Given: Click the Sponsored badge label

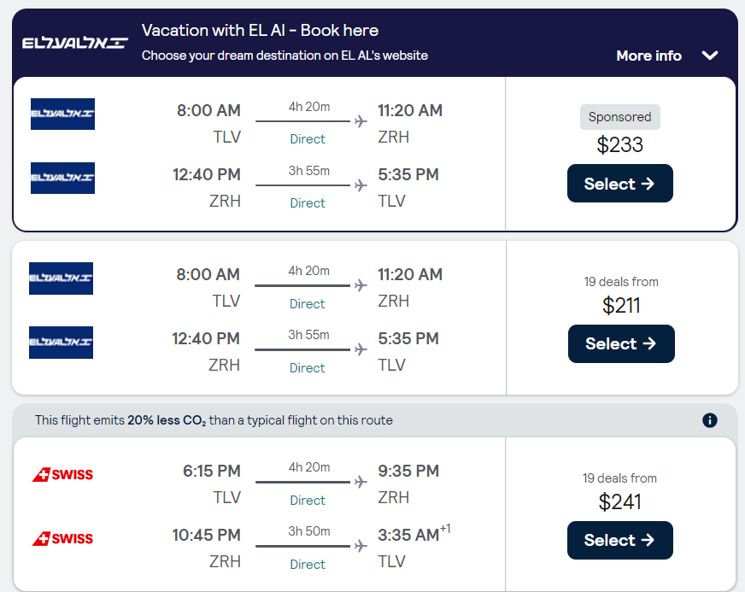Looking at the screenshot, I should coord(619,117).
